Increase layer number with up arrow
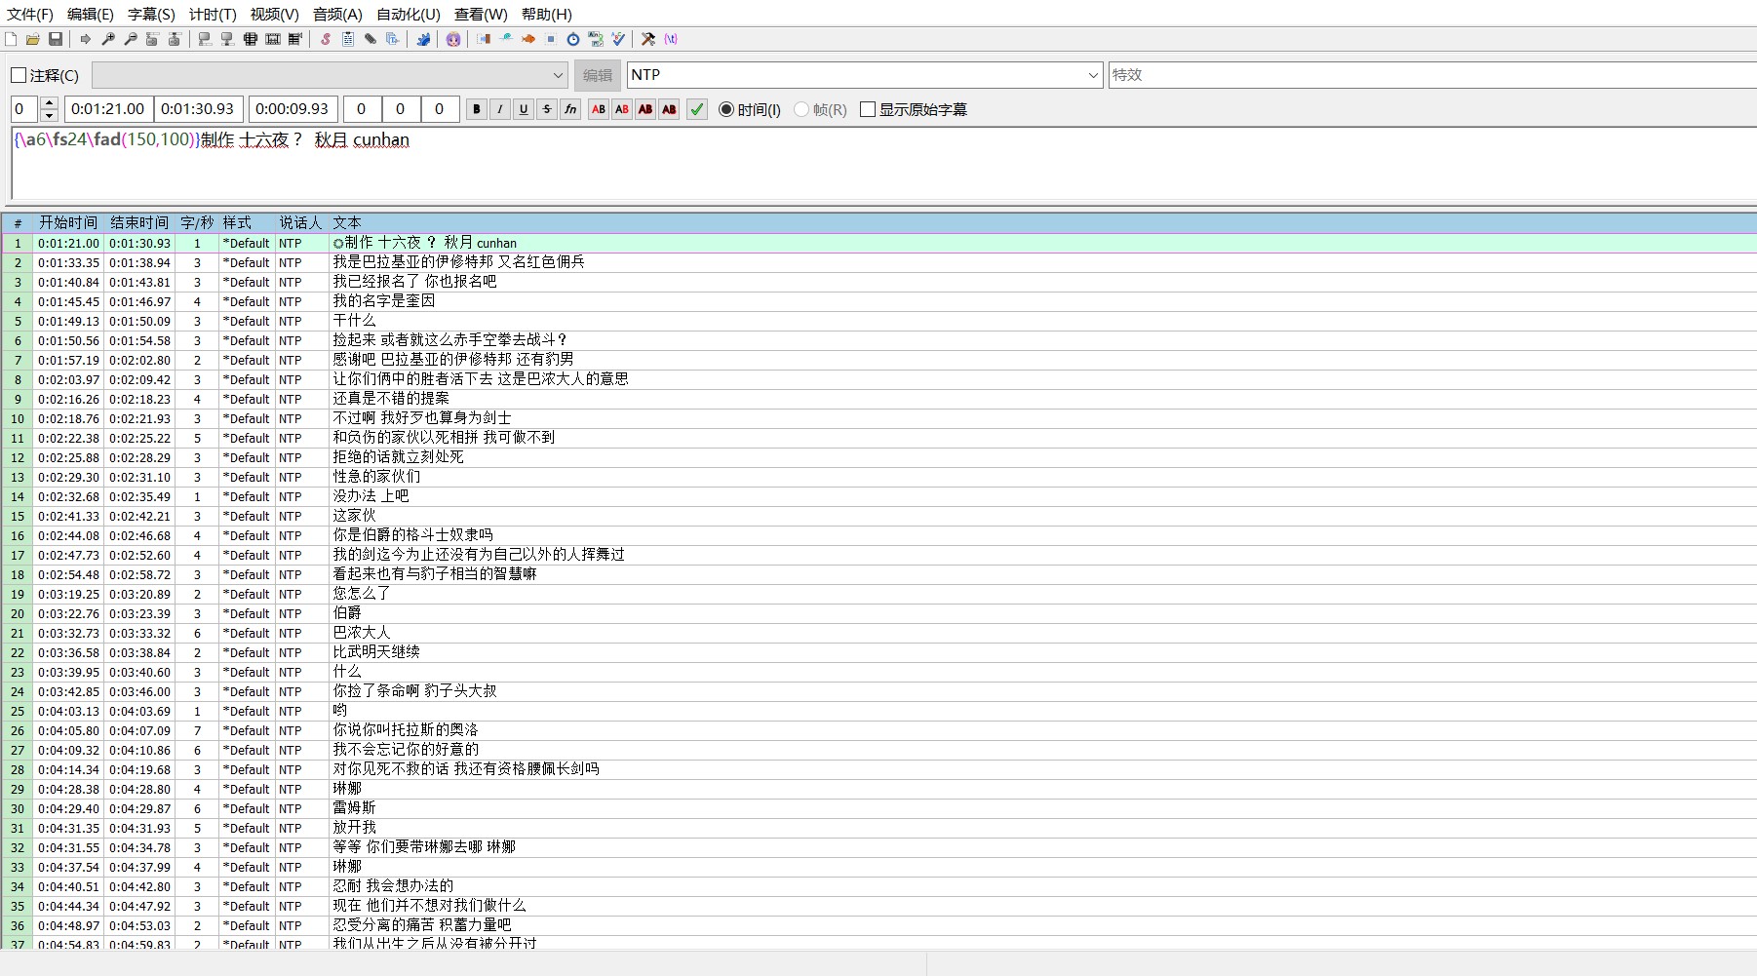 coord(50,103)
